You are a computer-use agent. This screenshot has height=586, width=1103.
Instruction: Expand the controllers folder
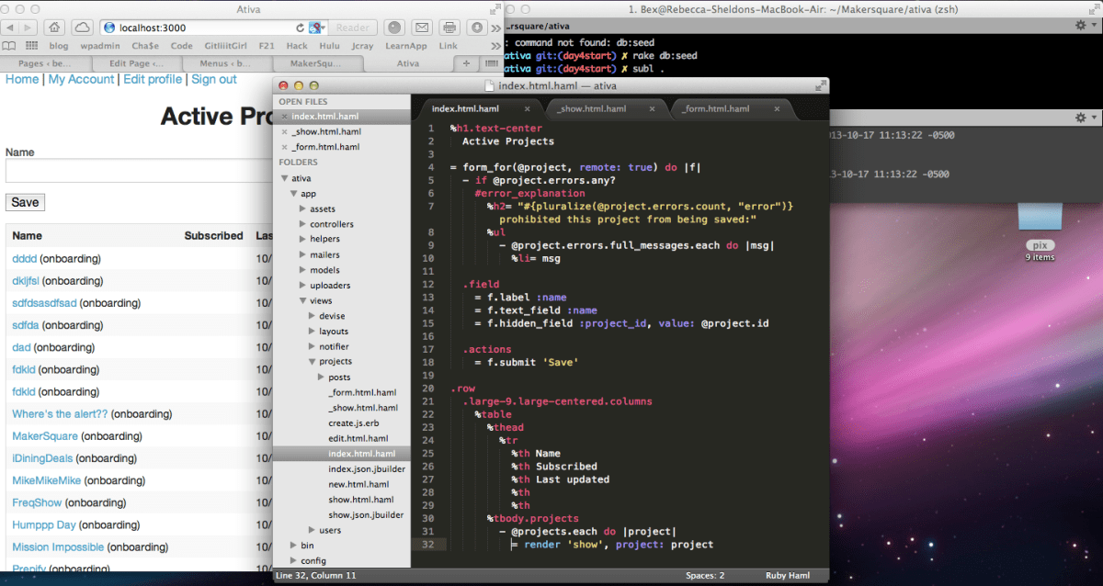(x=302, y=224)
